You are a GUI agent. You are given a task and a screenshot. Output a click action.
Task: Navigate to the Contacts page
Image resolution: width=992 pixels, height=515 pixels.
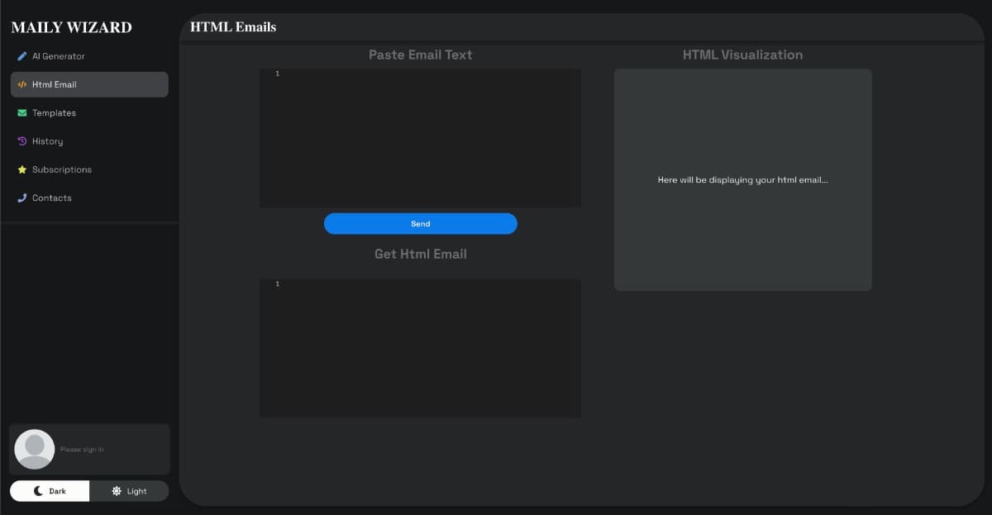[89, 198]
